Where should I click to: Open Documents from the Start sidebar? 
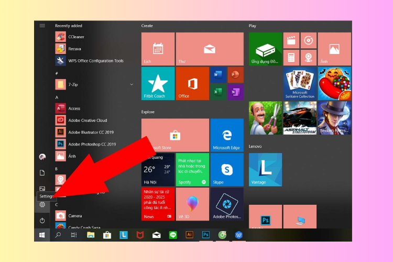(x=42, y=173)
